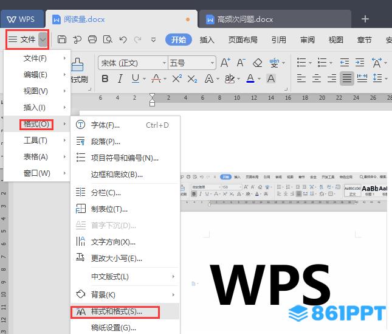392x334 pixels.
Task: Toggle justify alignment button
Action: point(347,78)
